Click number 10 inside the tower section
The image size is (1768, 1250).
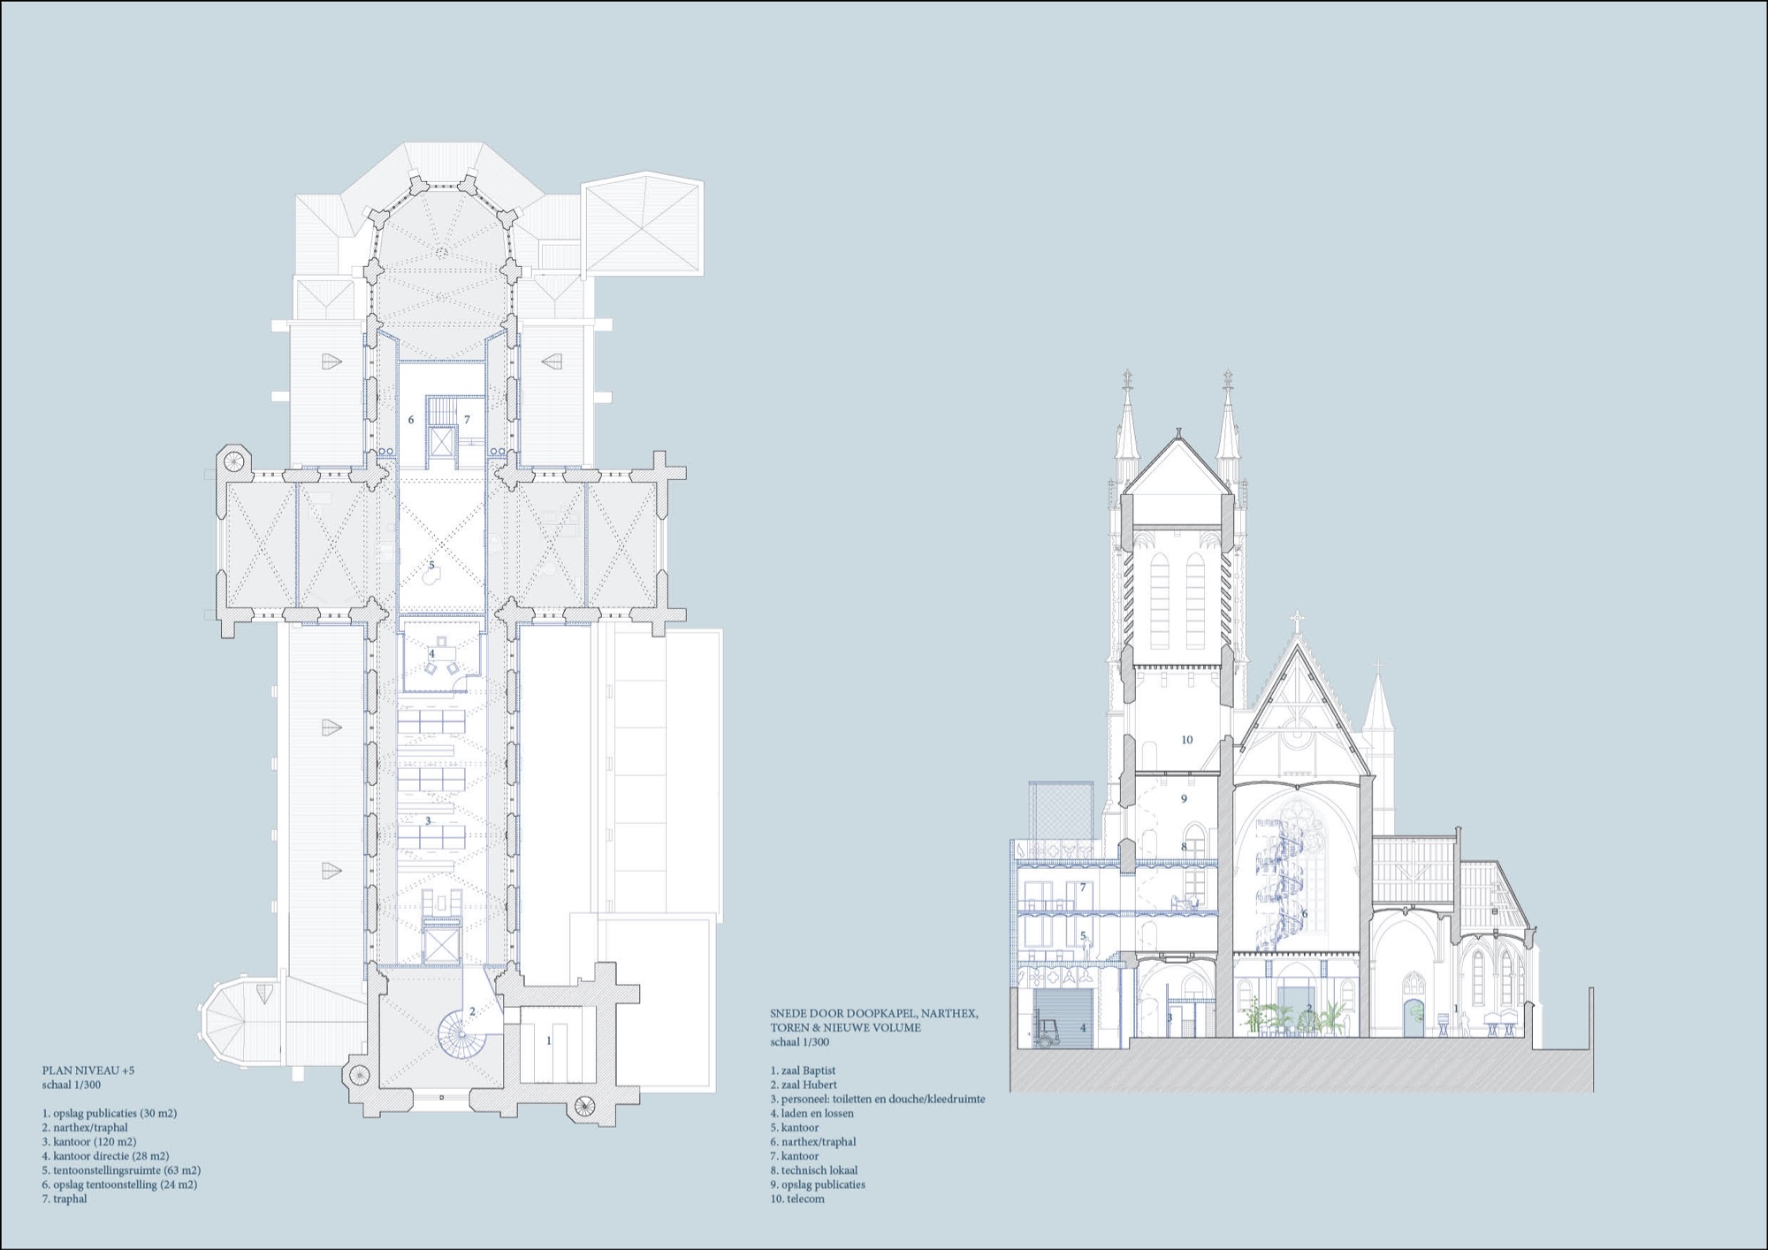(1186, 740)
